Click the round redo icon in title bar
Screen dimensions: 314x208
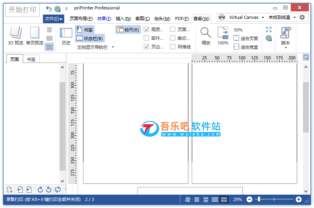[x=58, y=9]
